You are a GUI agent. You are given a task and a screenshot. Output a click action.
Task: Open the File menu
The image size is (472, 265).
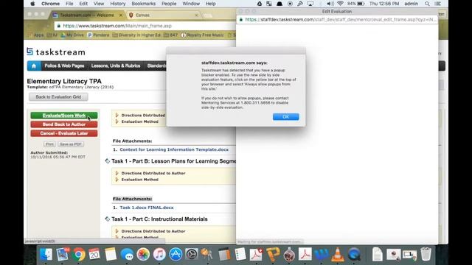(69, 4)
